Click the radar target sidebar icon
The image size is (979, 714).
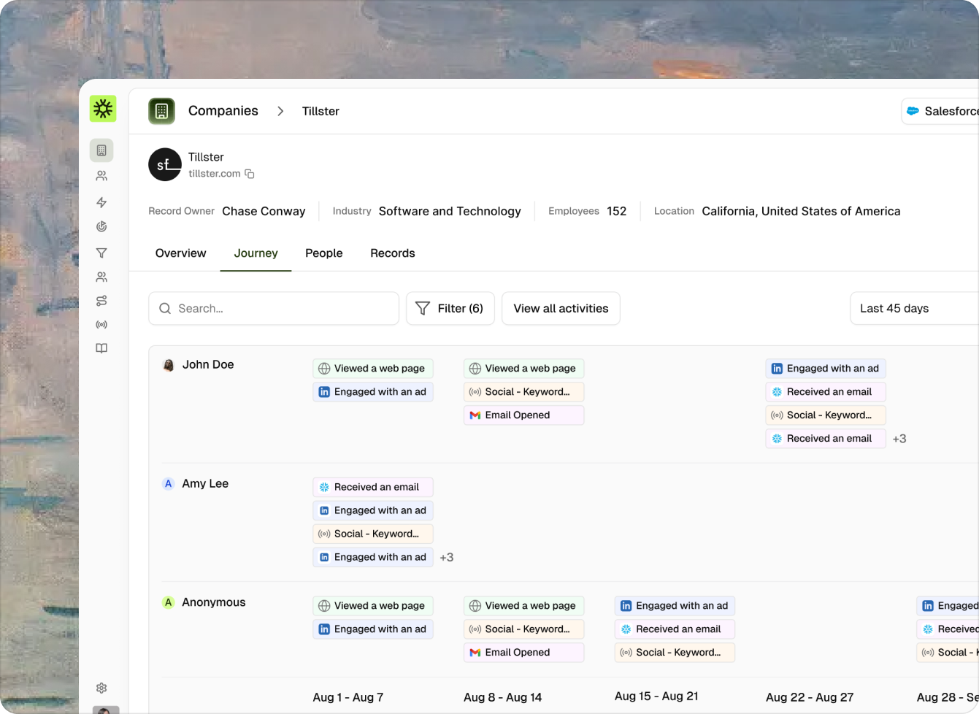click(x=101, y=227)
